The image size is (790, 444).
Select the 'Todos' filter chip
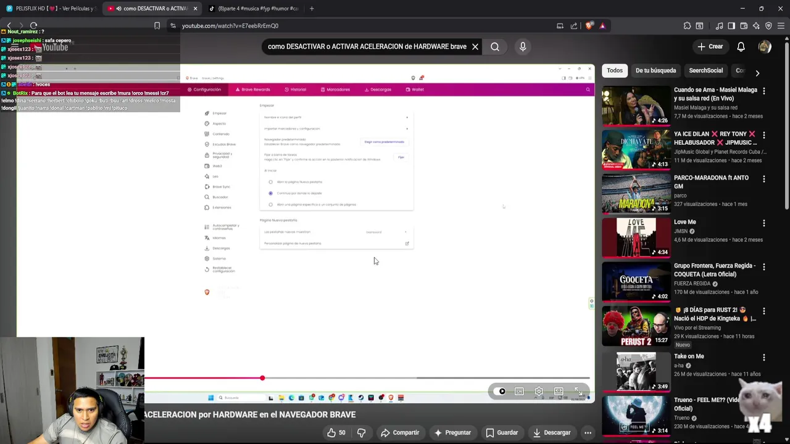615,70
